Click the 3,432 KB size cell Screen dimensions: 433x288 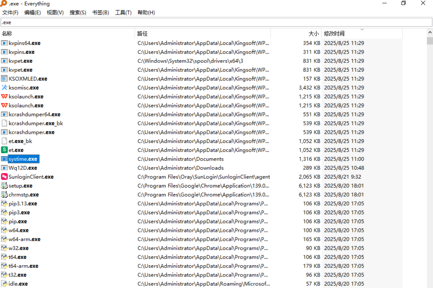pyautogui.click(x=309, y=88)
